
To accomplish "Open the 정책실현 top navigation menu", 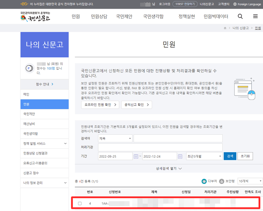I will (x=187, y=17).
